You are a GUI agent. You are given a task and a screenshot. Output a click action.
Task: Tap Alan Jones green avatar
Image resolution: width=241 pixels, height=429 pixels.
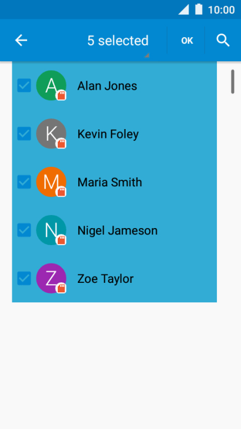click(51, 85)
